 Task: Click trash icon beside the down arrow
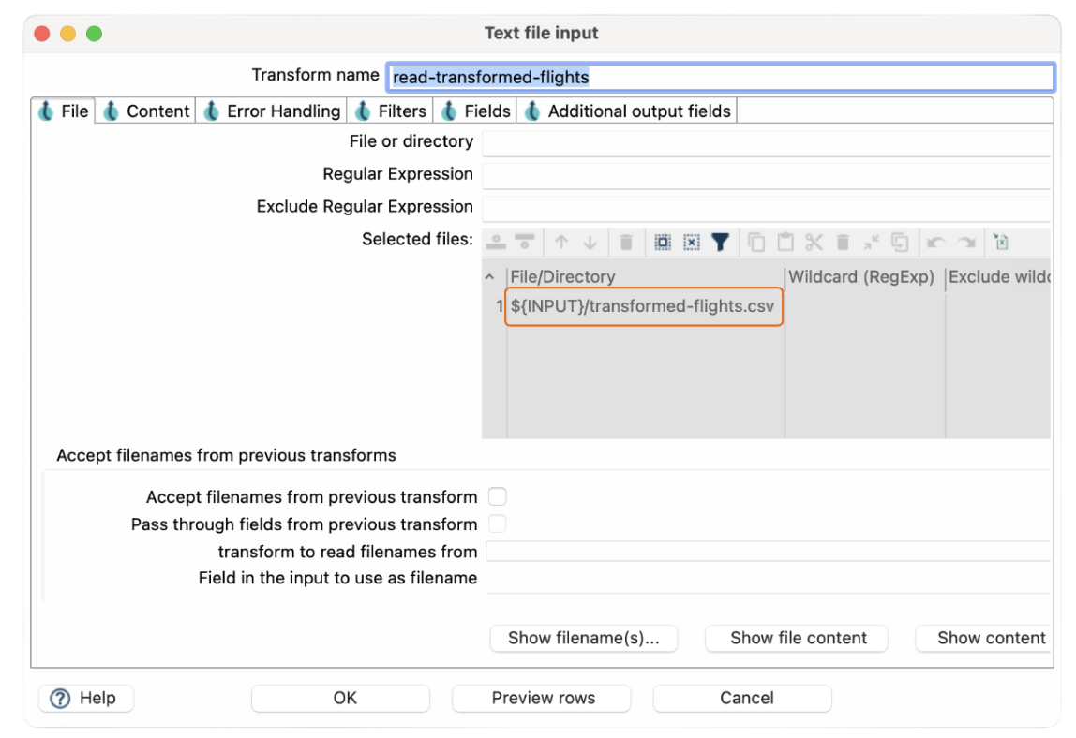626,243
